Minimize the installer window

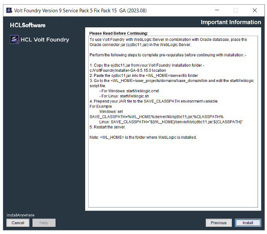(217, 10)
